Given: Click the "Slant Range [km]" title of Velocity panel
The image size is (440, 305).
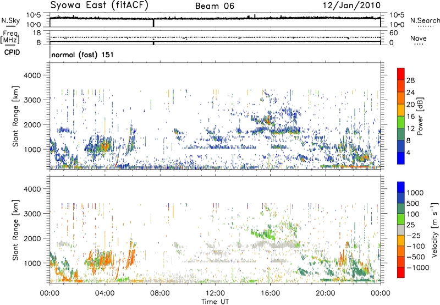Looking at the screenshot, I should (x=15, y=230).
